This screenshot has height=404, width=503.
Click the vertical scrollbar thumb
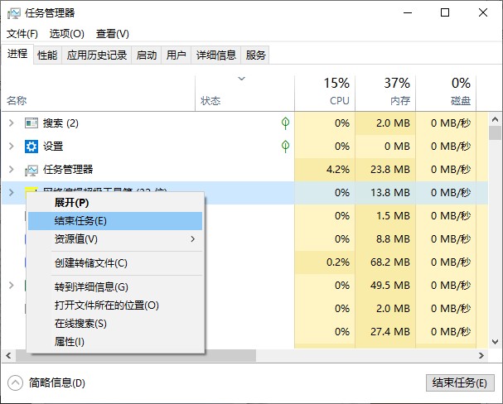pos(495,133)
